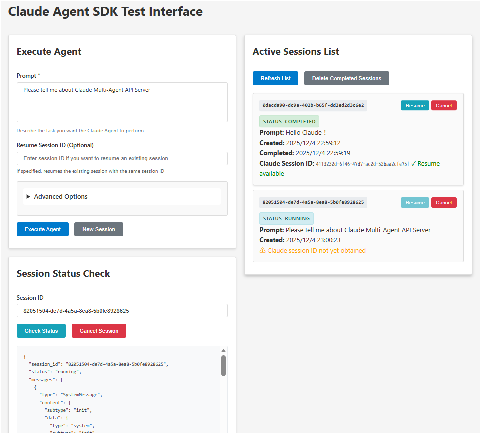The image size is (481, 434).
Task: Click Check Status for the session
Action: (41, 330)
